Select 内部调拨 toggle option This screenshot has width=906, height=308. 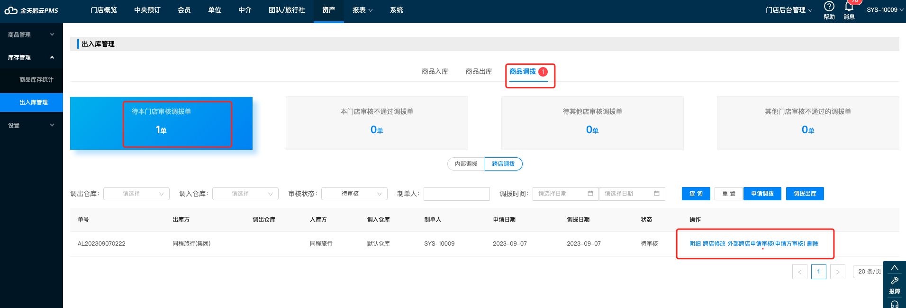pos(466,164)
